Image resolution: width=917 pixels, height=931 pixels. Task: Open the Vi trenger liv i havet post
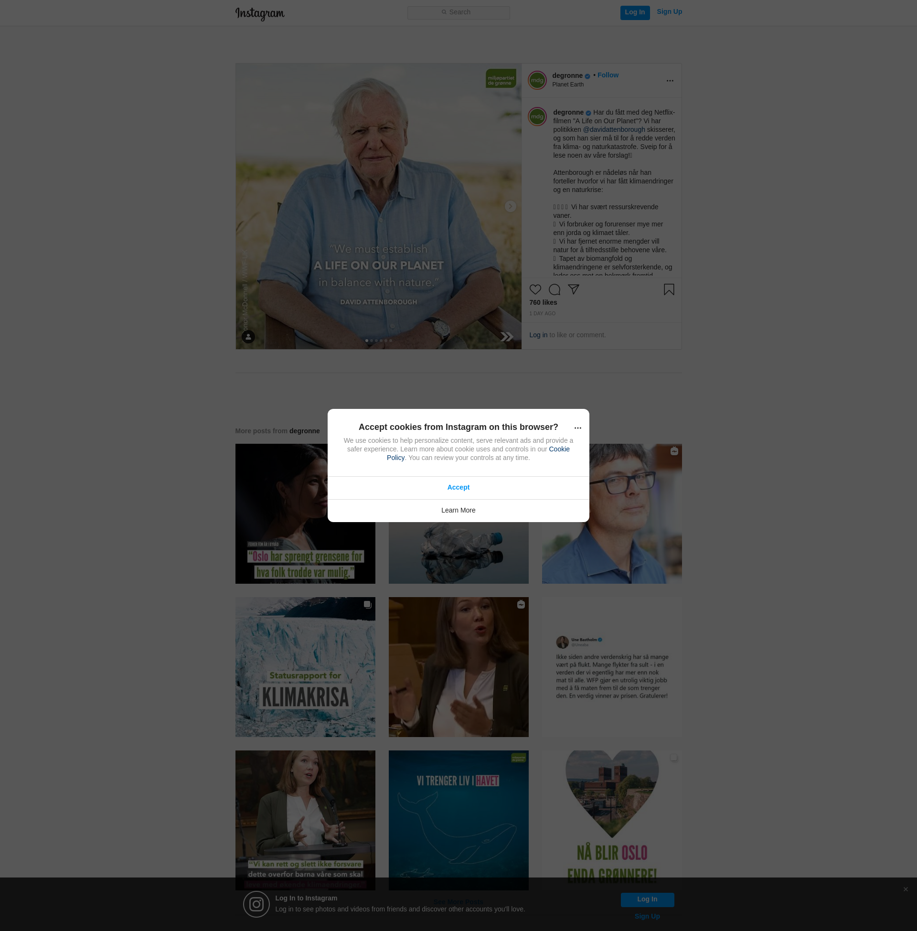coord(458,820)
